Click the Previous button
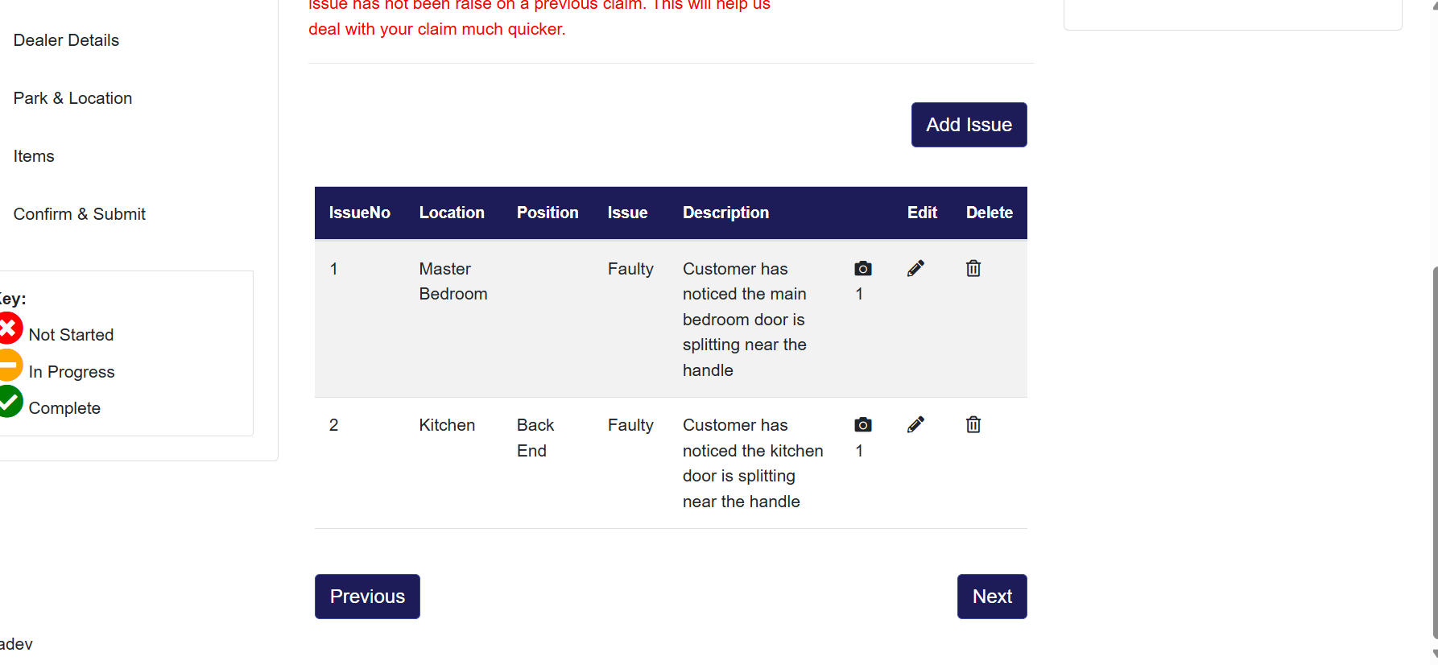The height and width of the screenshot is (665, 1438). tap(367, 597)
